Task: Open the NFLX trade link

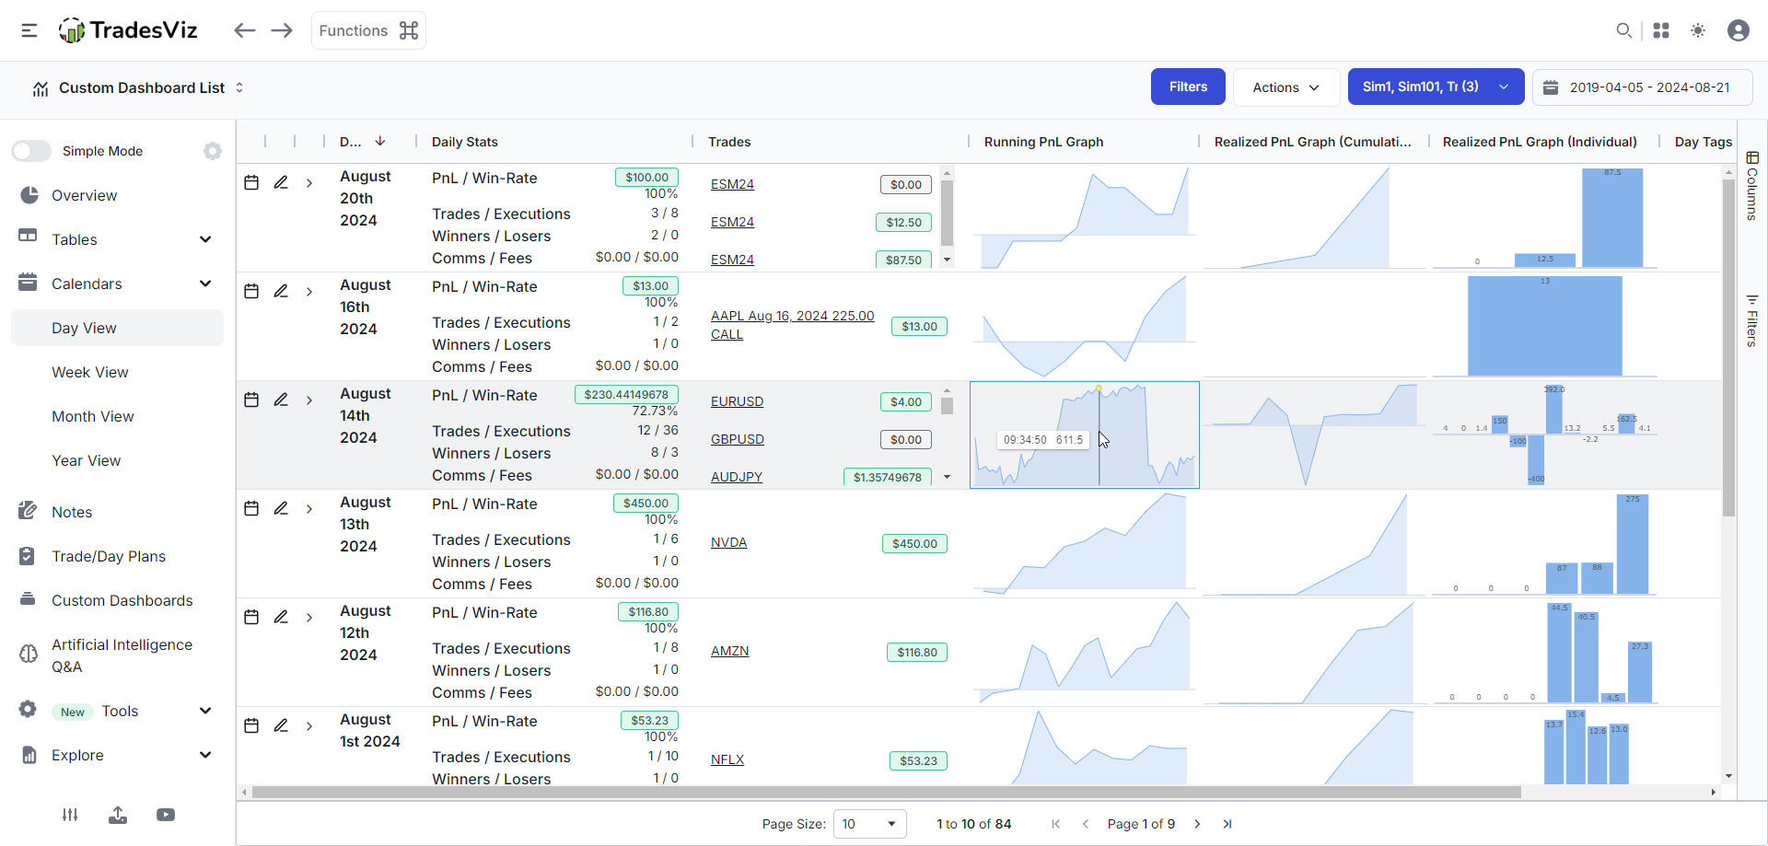Action: [727, 759]
